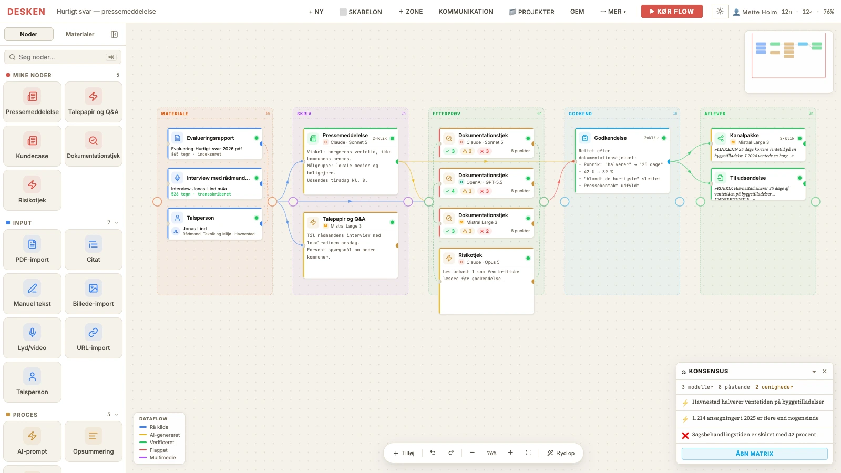This screenshot has height=473, width=841.
Task: Toggle status dot on Evalueringsrapport node
Action: click(257, 138)
